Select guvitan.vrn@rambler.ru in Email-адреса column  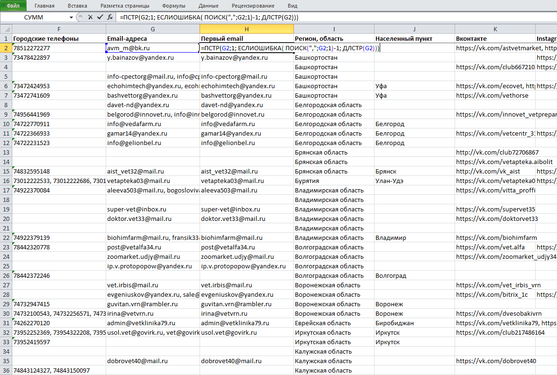pyautogui.click(x=153, y=304)
